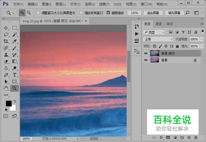206x142 pixels.
Task: Enable 缩放所有窗口 checkbox
Action: [81, 13]
